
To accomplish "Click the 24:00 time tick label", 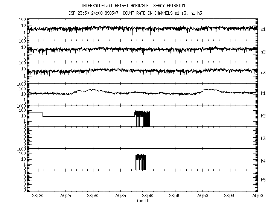I will tap(257, 196).
